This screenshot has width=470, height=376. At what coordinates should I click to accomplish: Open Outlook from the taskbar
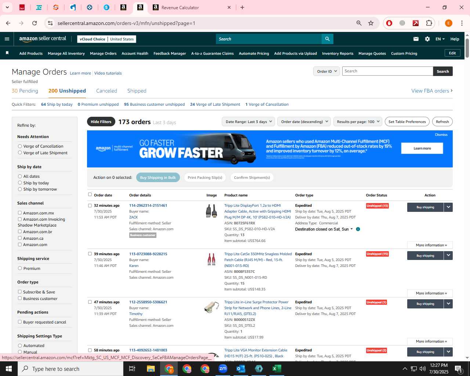pyautogui.click(x=241, y=369)
